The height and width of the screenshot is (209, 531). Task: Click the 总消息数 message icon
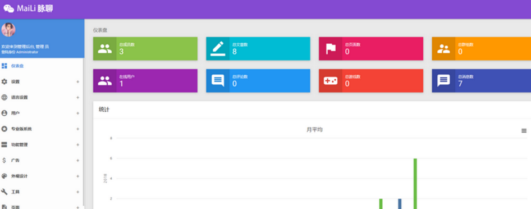click(x=443, y=80)
